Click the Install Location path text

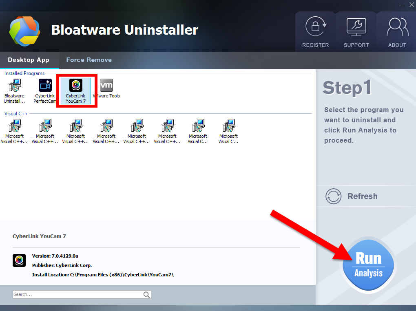click(103, 275)
